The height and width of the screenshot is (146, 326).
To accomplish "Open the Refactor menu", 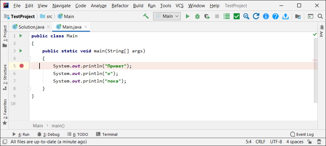I will coord(120,6).
